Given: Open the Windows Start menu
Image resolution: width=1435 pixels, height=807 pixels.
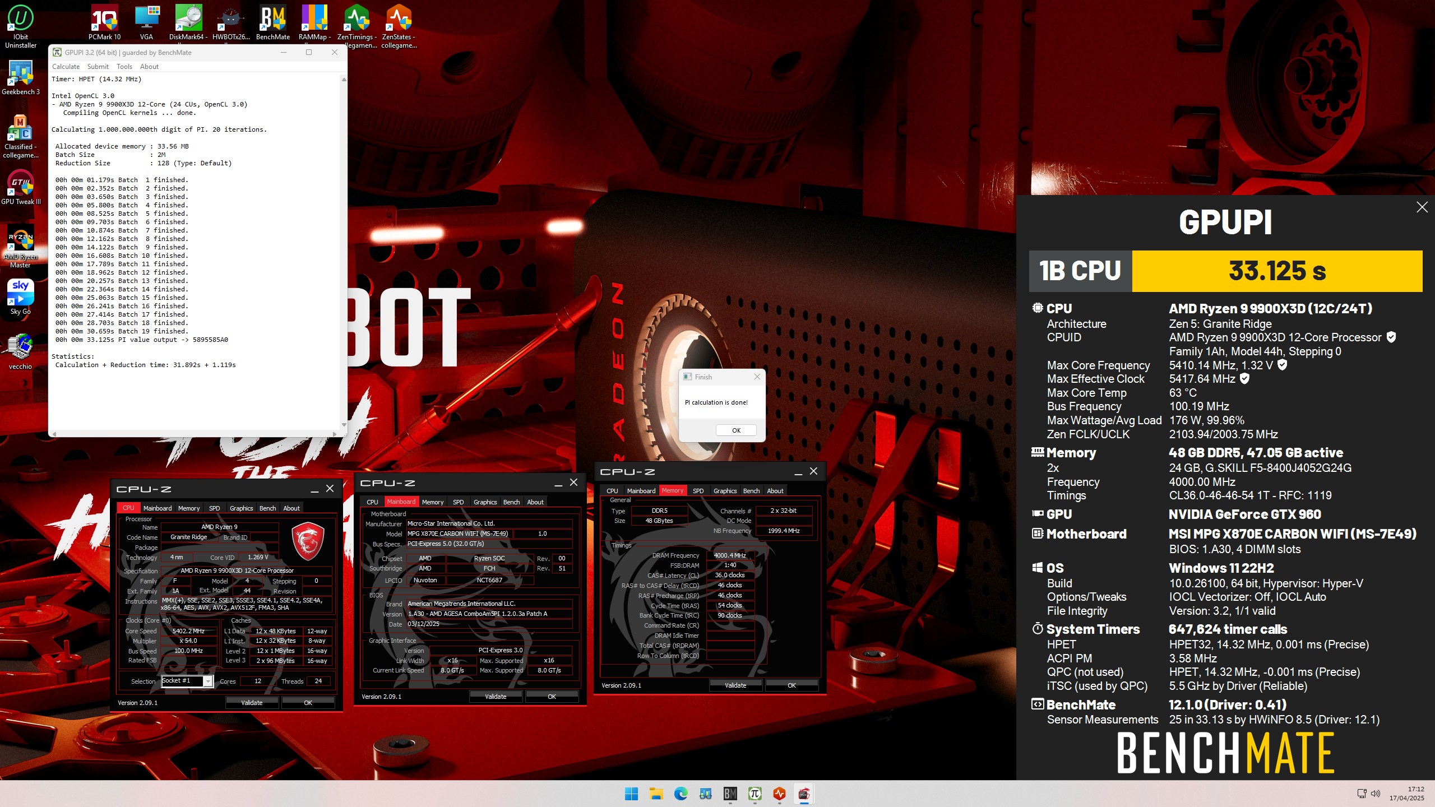Looking at the screenshot, I should [x=631, y=794].
